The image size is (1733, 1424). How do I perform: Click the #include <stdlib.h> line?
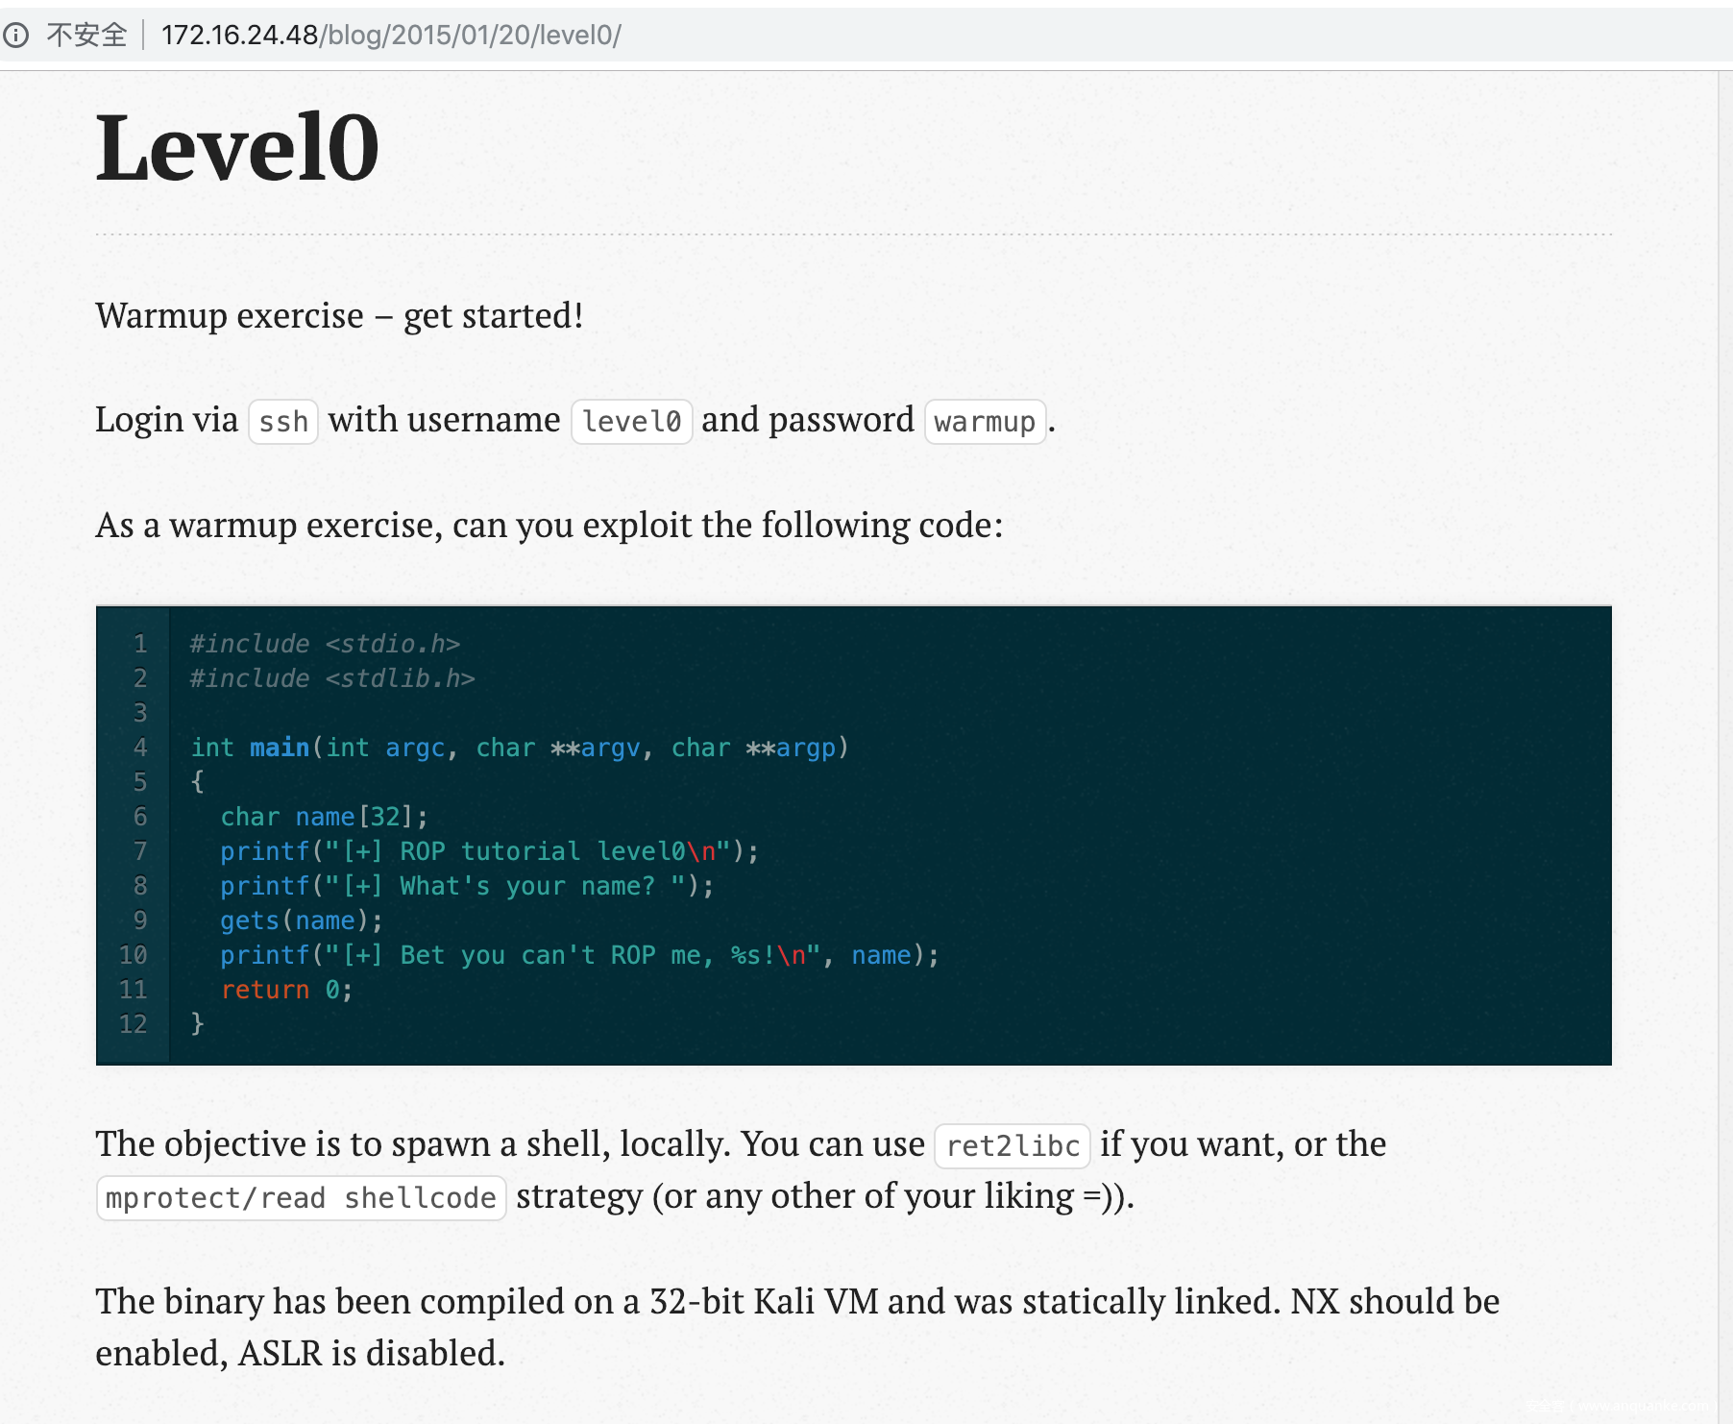pos(332,678)
